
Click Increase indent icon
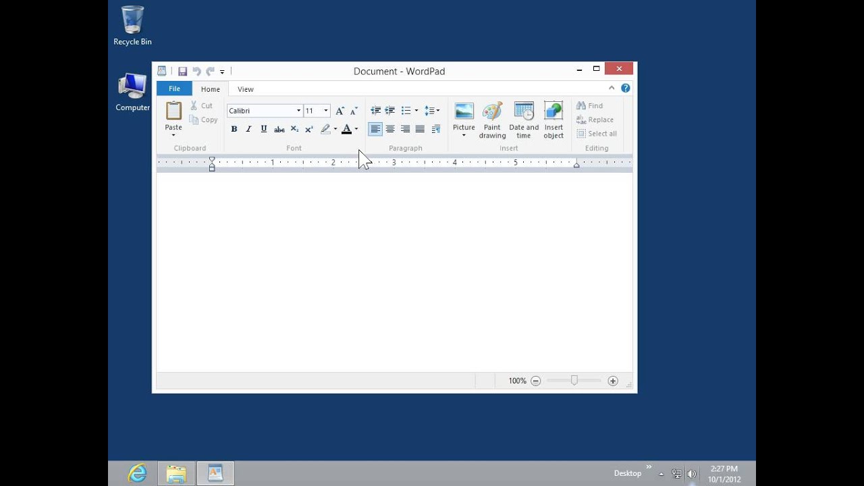coord(389,111)
